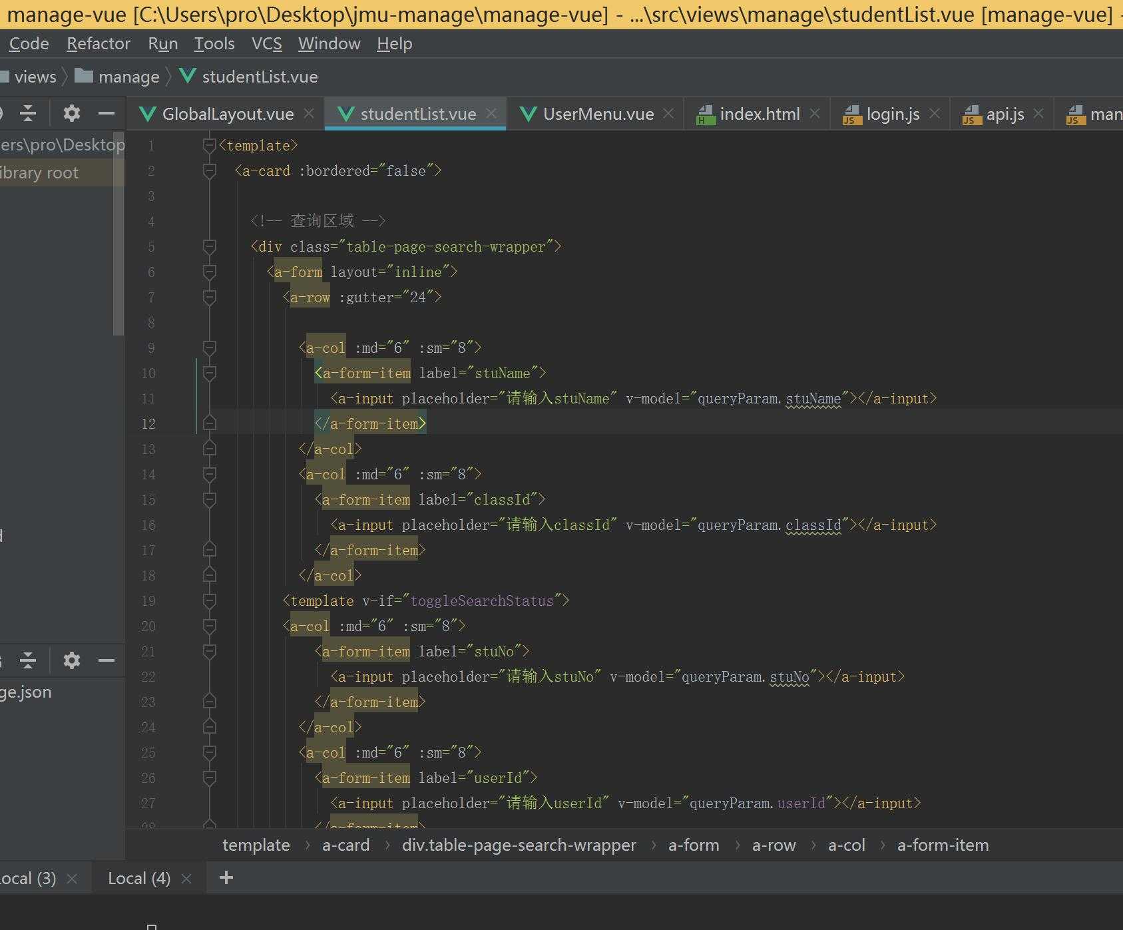Click the a-form item in code breadcrumb
Viewport: 1123px width, 930px height.
coord(694,845)
